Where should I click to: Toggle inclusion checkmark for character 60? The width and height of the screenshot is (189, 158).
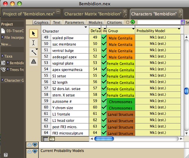click(104, 107)
